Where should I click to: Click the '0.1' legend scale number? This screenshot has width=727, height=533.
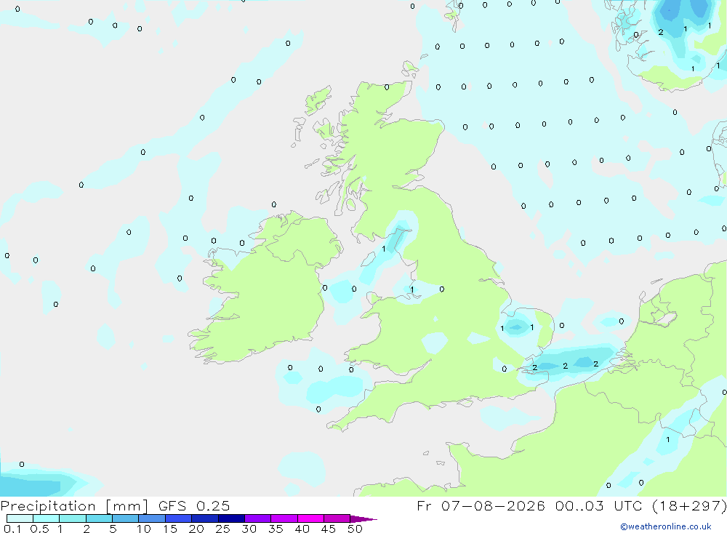pos(12,529)
